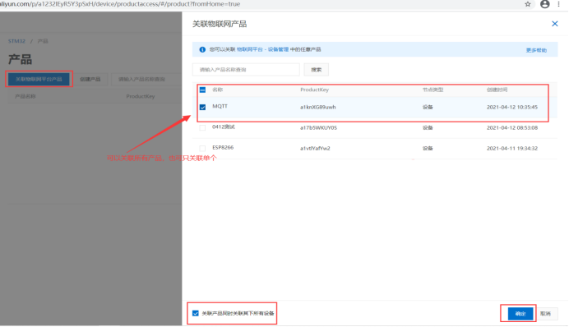Check the ESP8266 product checkbox
This screenshot has height=327, width=569.
[x=202, y=148]
